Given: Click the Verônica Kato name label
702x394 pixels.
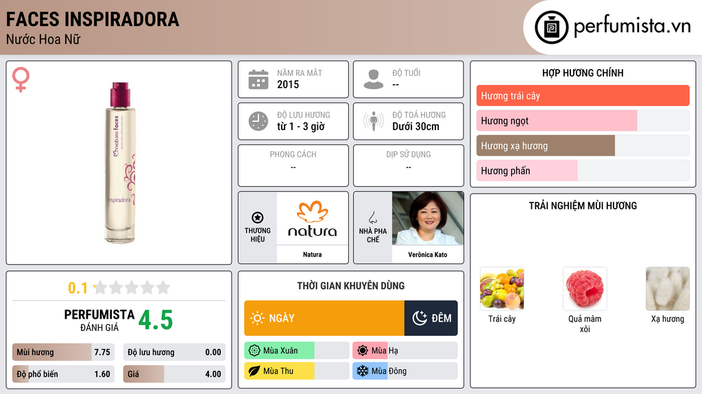Looking at the screenshot, I should (428, 254).
